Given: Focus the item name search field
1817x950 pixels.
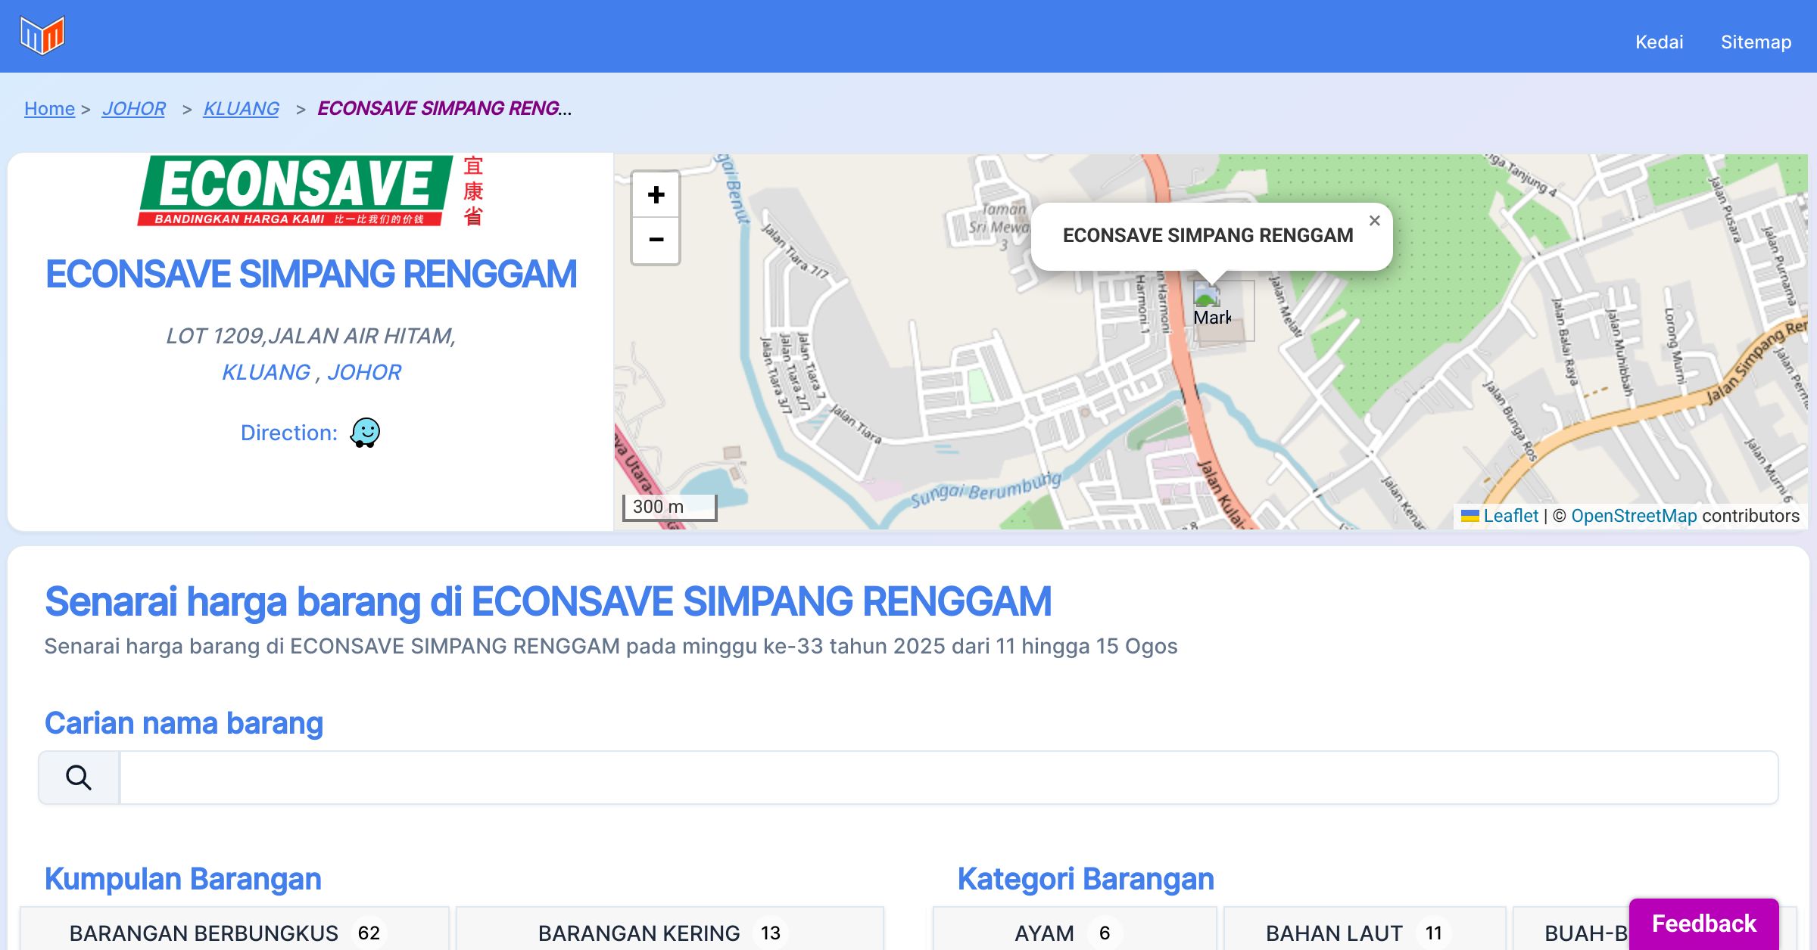Looking at the screenshot, I should click(948, 778).
